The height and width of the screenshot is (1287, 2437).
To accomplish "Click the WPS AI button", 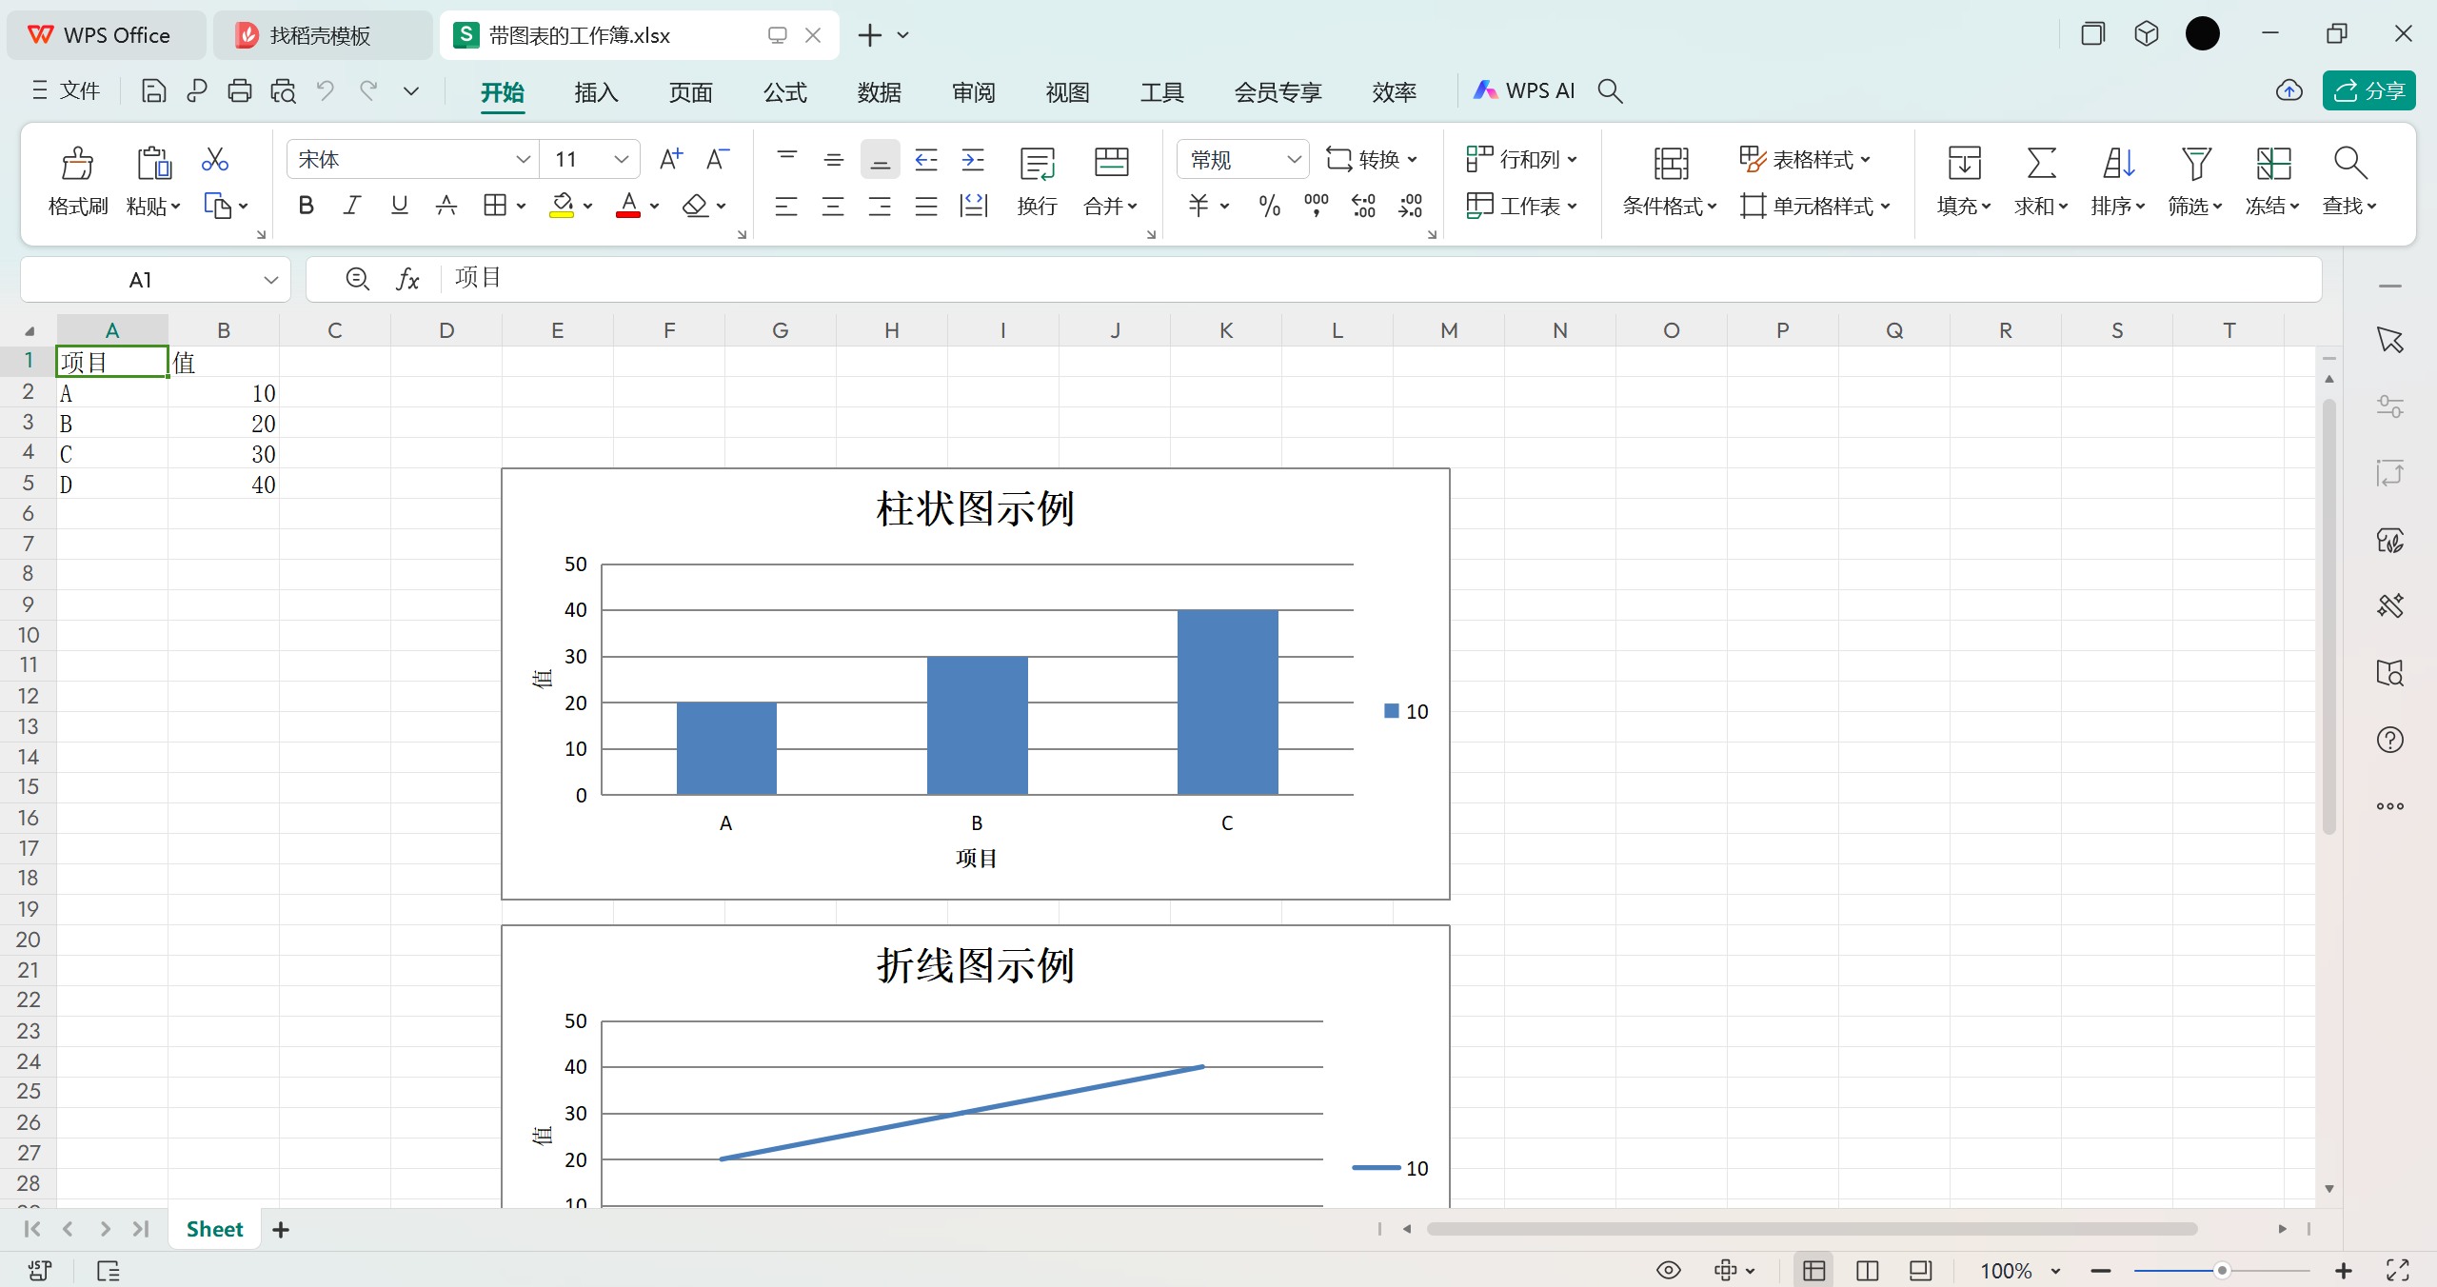I will [x=1523, y=90].
